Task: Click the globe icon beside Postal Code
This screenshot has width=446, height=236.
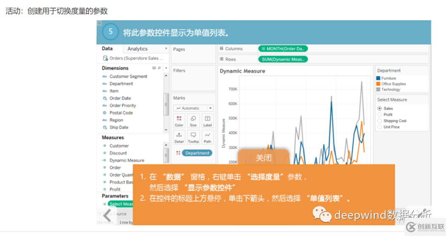Action: pyautogui.click(x=104, y=113)
